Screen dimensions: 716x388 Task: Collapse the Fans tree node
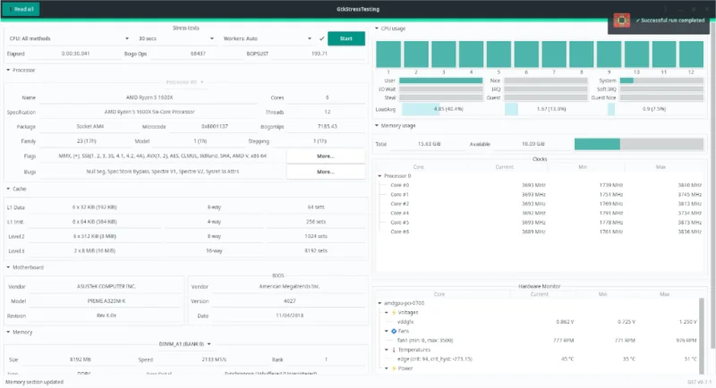tap(387, 332)
